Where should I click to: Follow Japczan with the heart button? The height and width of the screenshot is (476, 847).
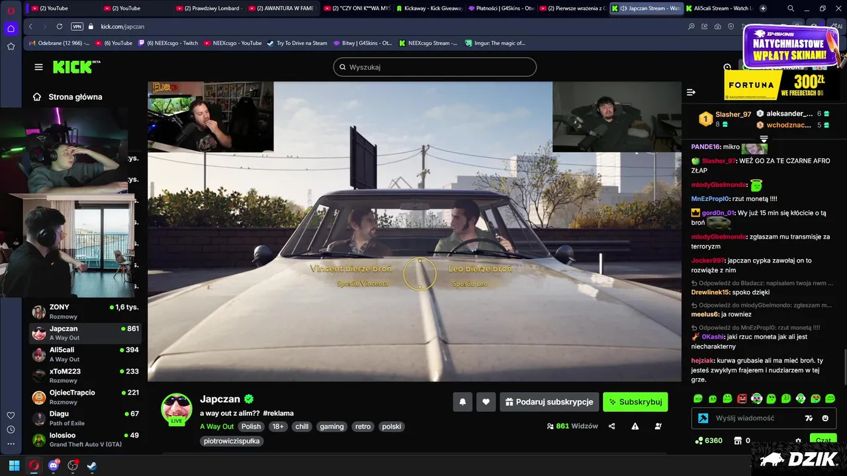click(486, 401)
